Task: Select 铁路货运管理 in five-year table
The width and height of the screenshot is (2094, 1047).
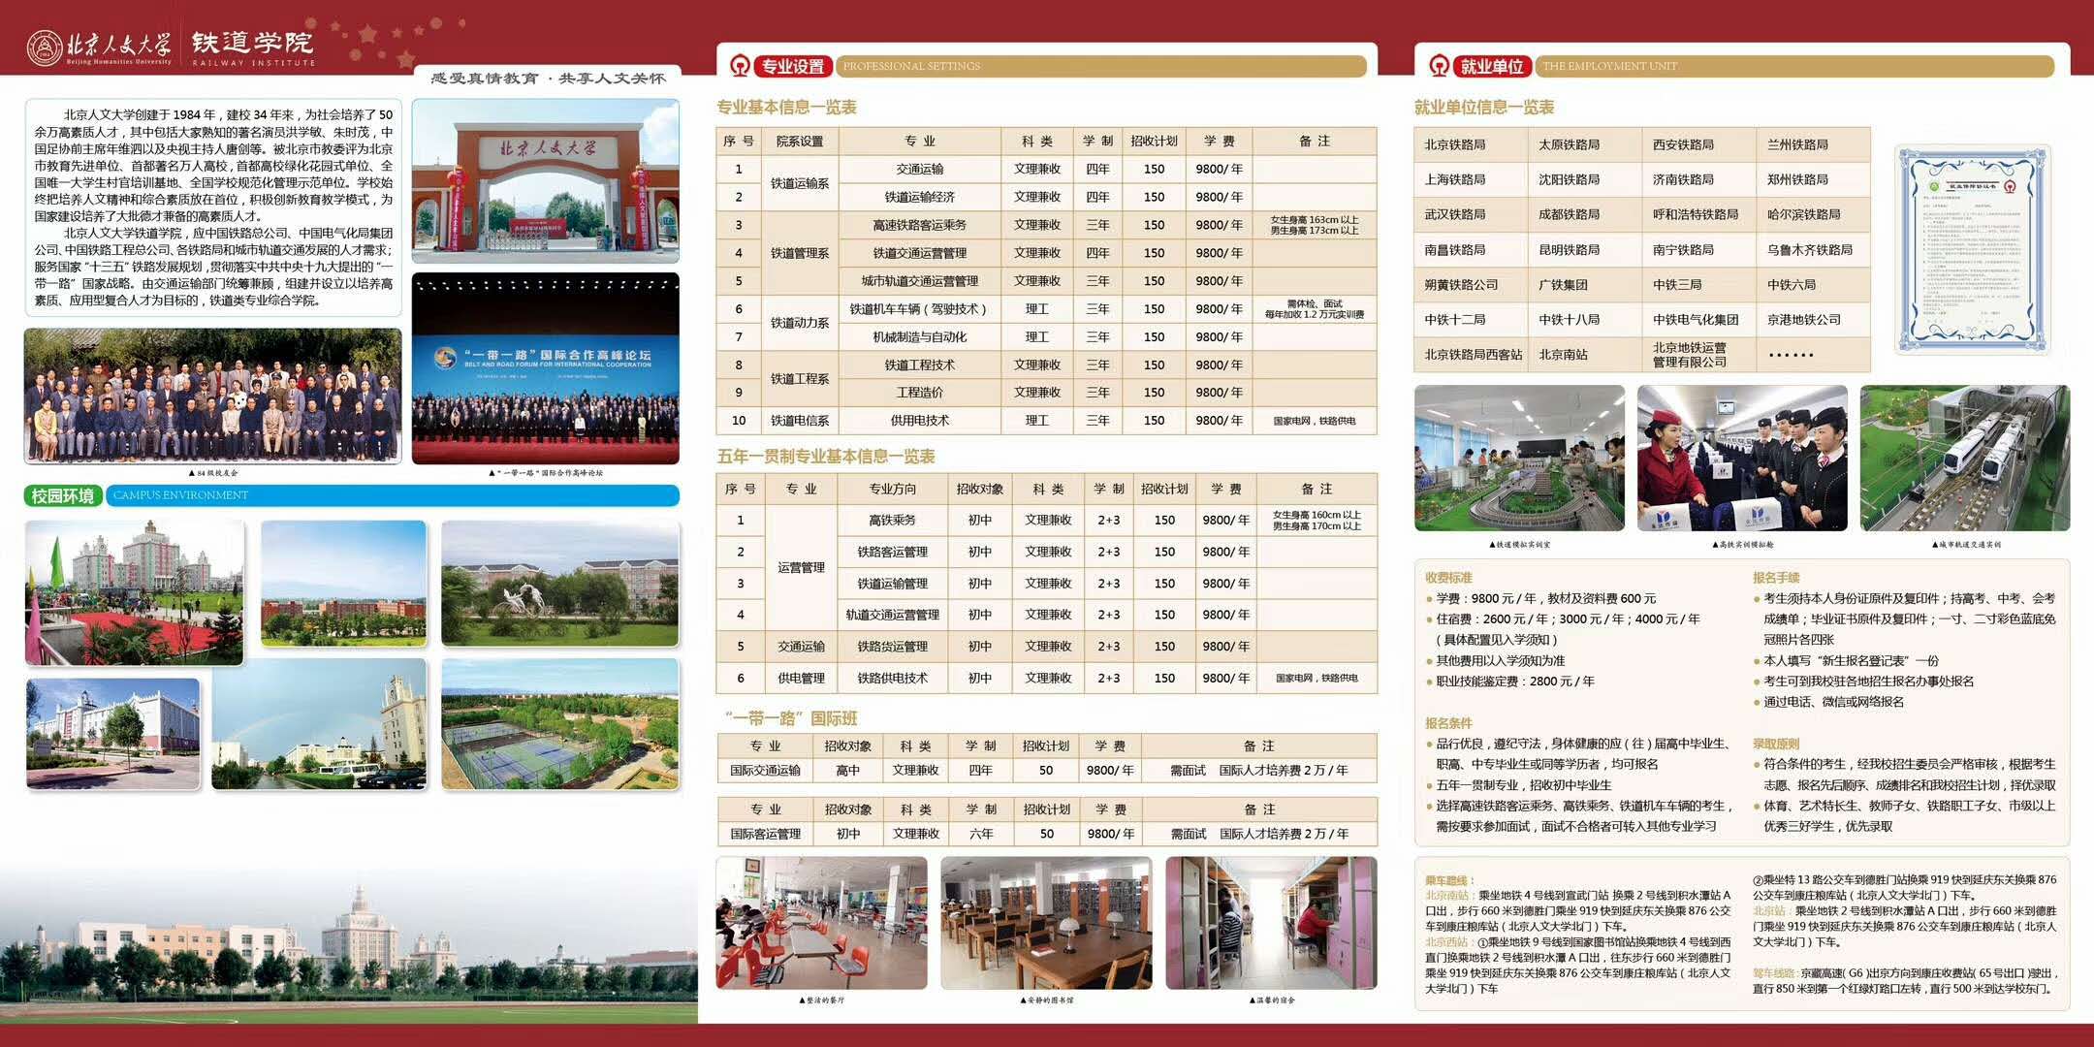Action: tap(892, 647)
